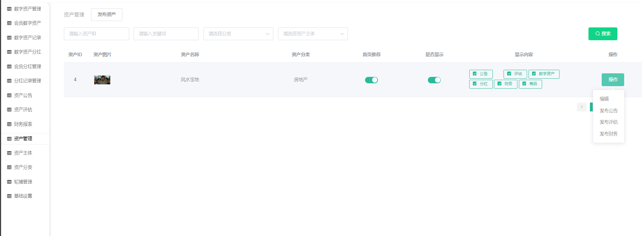Open the 请选择分类 dropdown

point(238,34)
